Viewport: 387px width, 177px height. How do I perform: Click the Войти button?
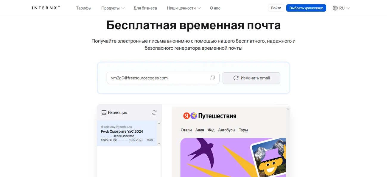(x=276, y=8)
